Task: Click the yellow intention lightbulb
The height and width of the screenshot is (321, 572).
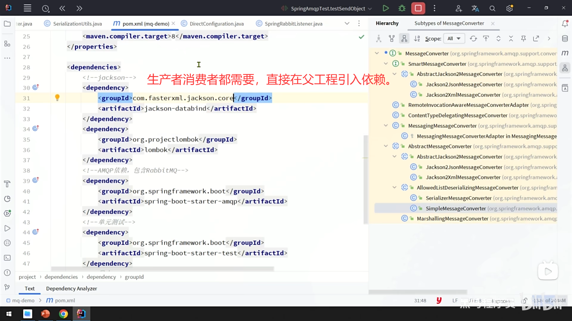Action: pyautogui.click(x=57, y=97)
